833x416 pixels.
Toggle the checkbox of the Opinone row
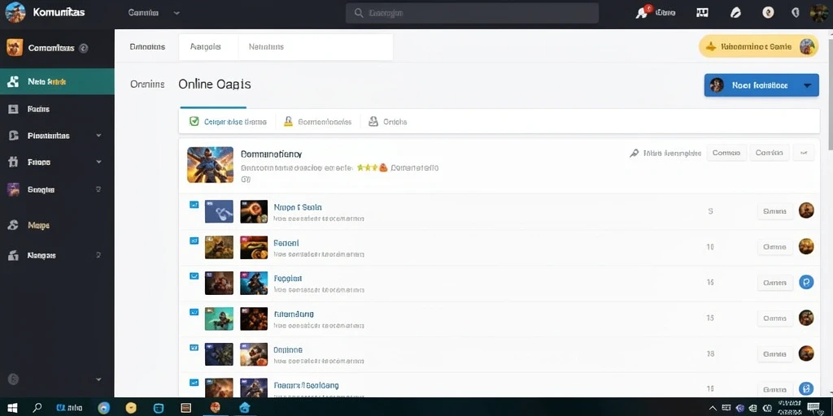pyautogui.click(x=194, y=348)
